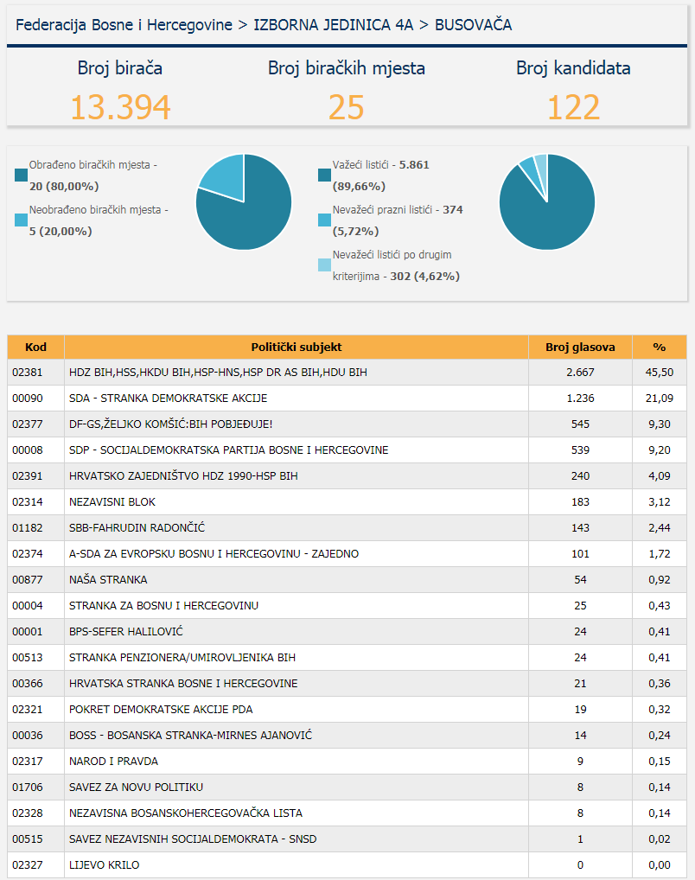
Task: Sort by Broj glasova column header
Action: pyautogui.click(x=580, y=347)
